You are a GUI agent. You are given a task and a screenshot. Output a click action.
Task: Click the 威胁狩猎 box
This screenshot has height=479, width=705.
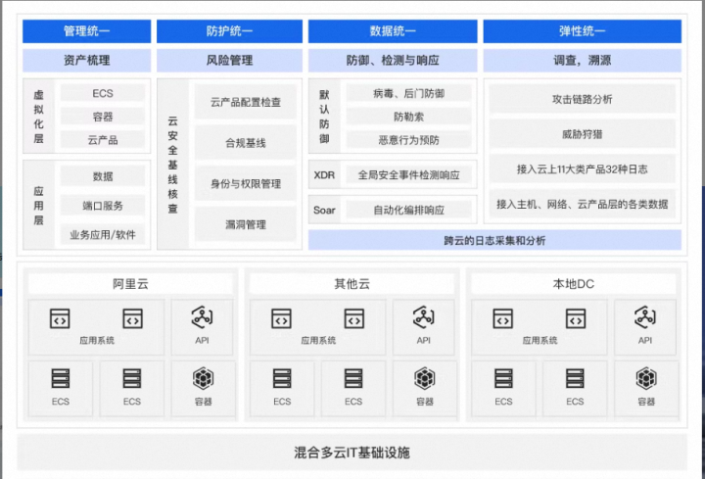click(x=583, y=134)
